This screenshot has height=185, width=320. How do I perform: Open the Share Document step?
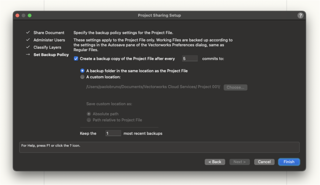pos(49,33)
